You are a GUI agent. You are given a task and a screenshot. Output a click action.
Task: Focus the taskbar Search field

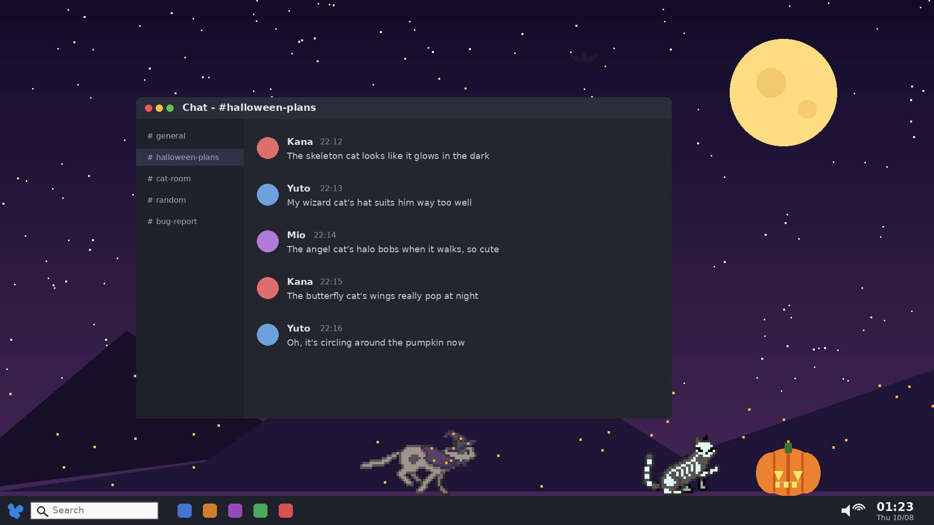point(94,510)
